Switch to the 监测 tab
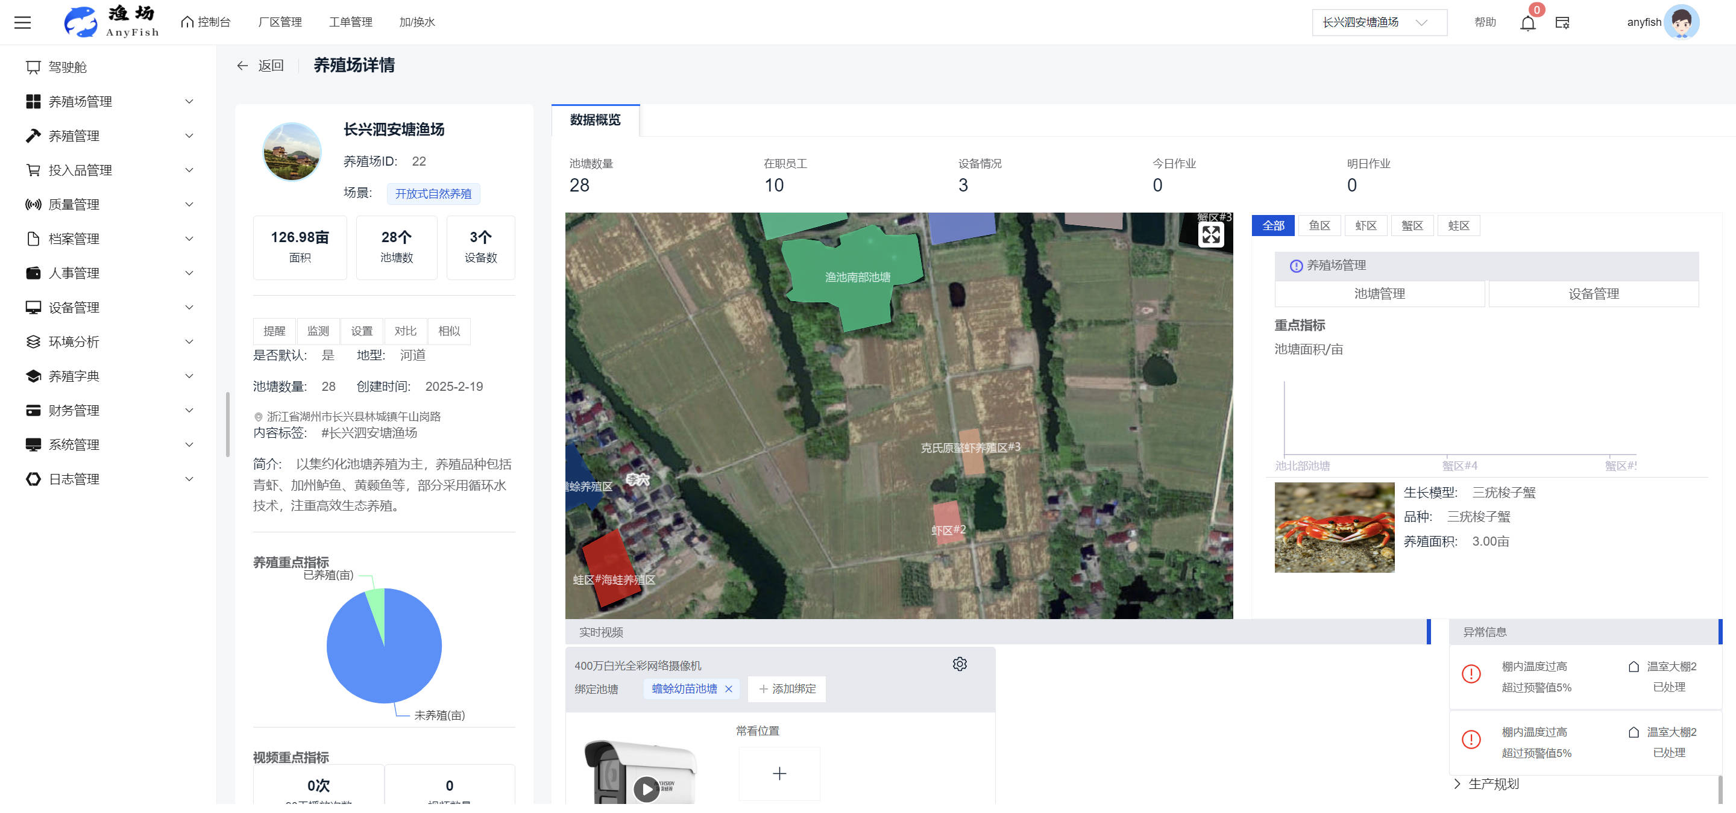Screen dimensions: 1736x813 318,331
